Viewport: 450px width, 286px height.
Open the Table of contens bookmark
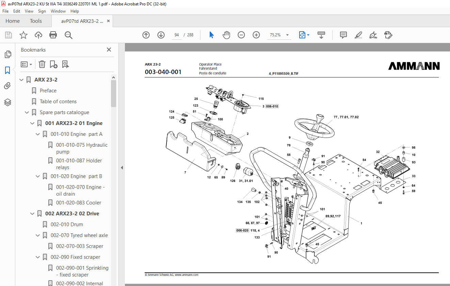(58, 102)
